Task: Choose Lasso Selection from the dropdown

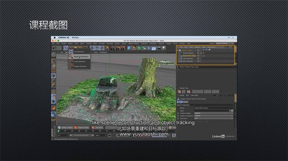Action: [79, 62]
